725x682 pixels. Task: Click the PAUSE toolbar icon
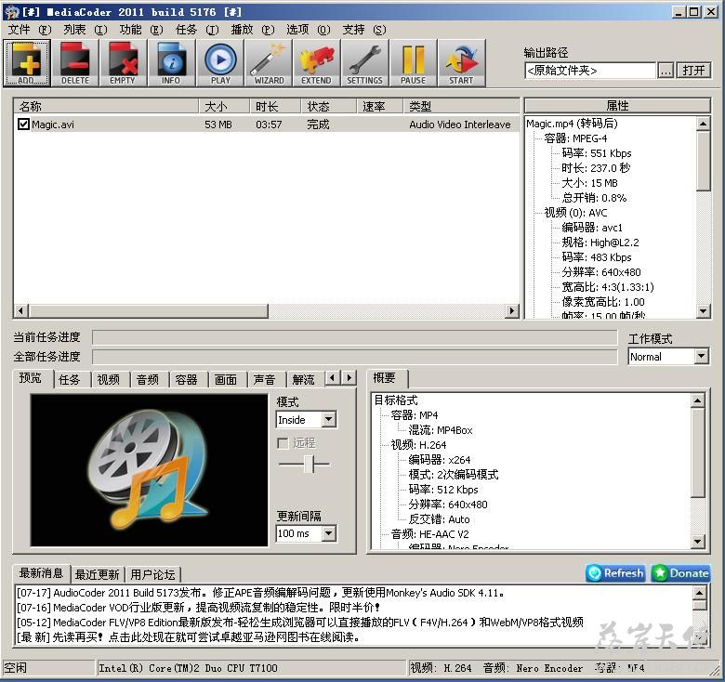point(414,63)
